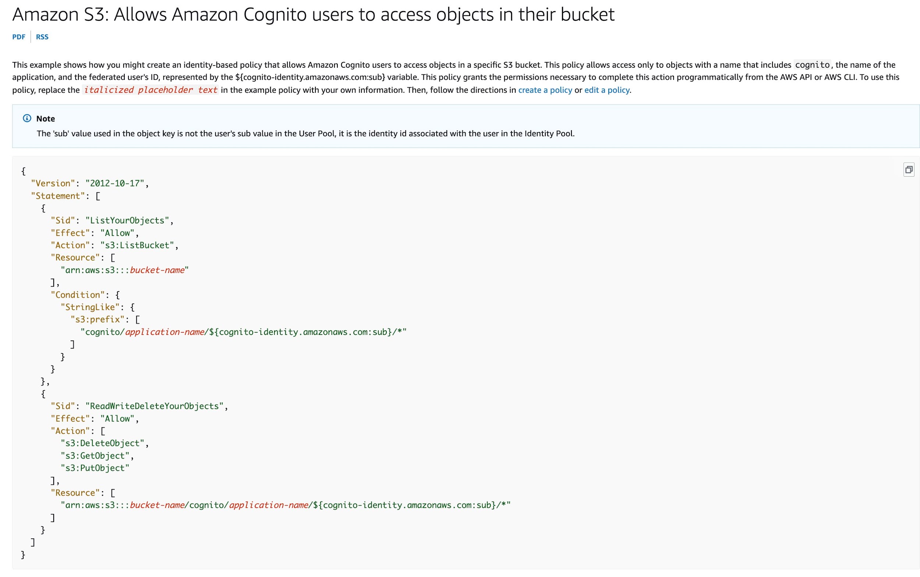Copy the JSON policy code snippet
Image resolution: width=920 pixels, height=577 pixels.
click(909, 169)
